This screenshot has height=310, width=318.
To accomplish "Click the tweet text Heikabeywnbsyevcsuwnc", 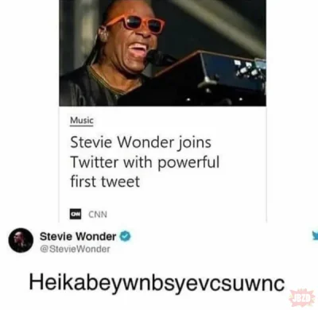I will tap(157, 285).
